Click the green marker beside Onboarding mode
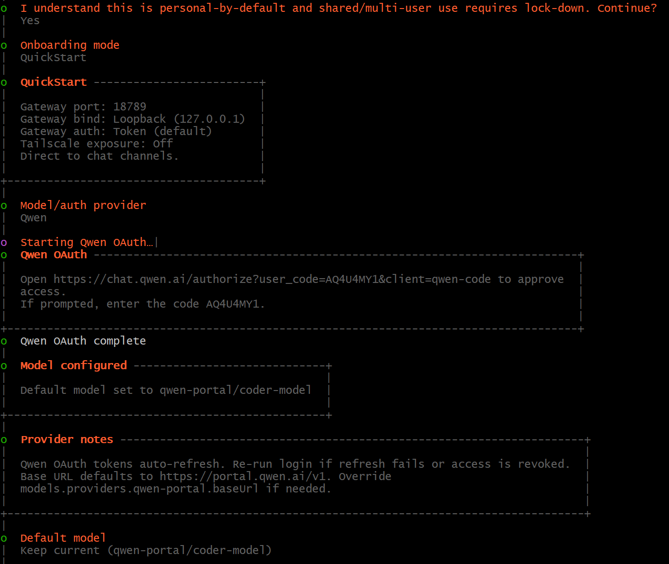Screen dimensions: 669x564 coord(4,46)
